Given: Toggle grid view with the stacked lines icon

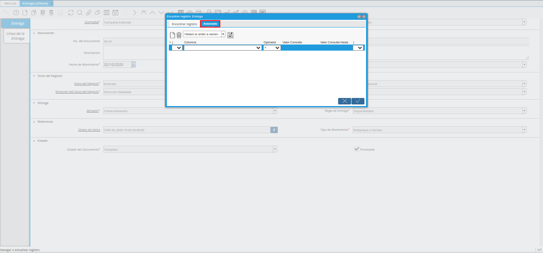Looking at the screenshot, I should (106, 13).
